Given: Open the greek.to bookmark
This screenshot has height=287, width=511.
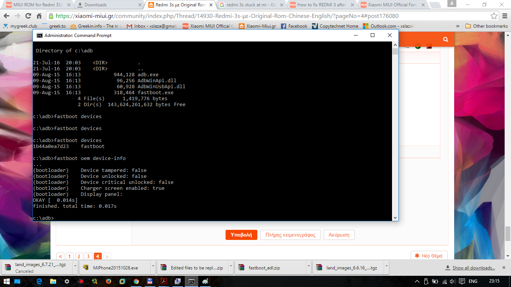Looking at the screenshot, I should pyautogui.click(x=53, y=26).
